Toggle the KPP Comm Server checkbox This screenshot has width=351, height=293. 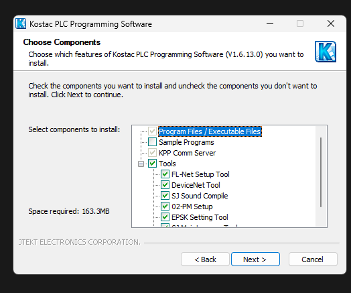tap(152, 153)
